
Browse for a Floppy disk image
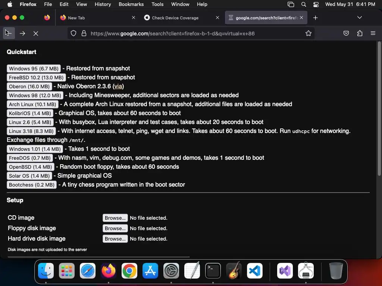click(x=115, y=228)
